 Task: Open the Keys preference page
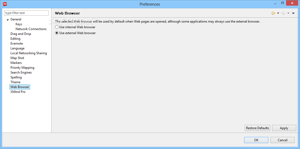(x=19, y=24)
